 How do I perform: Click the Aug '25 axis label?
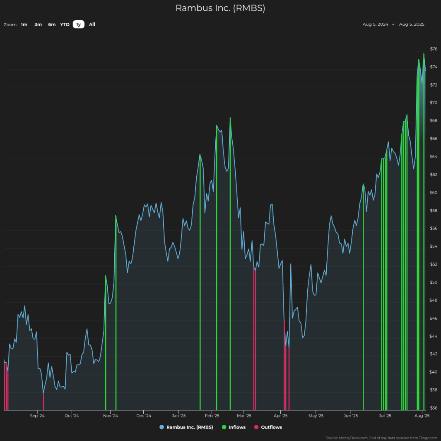click(422, 416)
